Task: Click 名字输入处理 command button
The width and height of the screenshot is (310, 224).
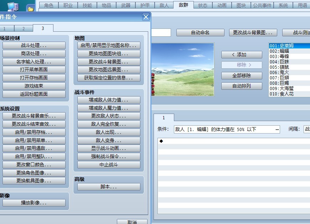Action: pos(34,62)
